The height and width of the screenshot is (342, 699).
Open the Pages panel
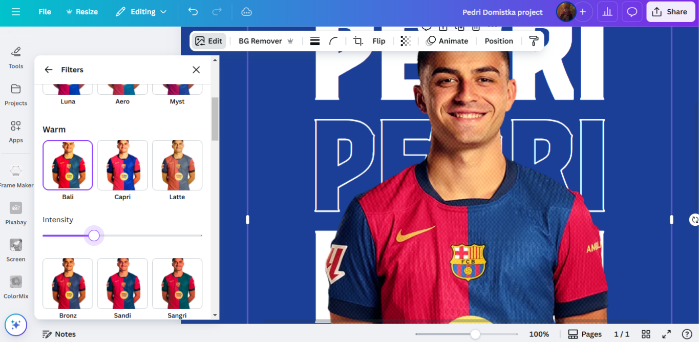coord(585,334)
